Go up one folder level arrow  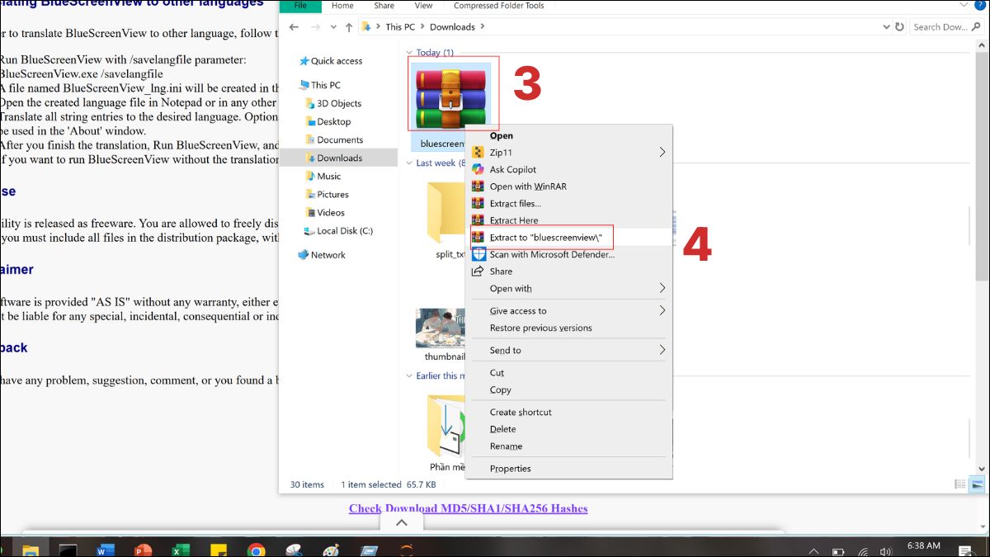[350, 26]
